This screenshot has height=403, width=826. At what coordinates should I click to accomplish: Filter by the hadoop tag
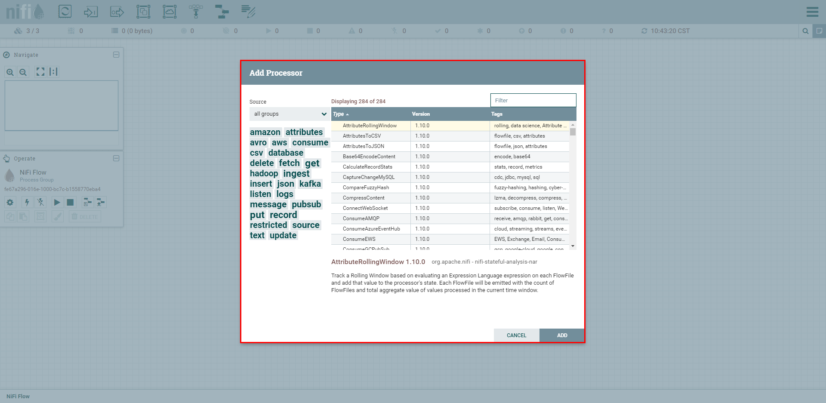(x=264, y=173)
